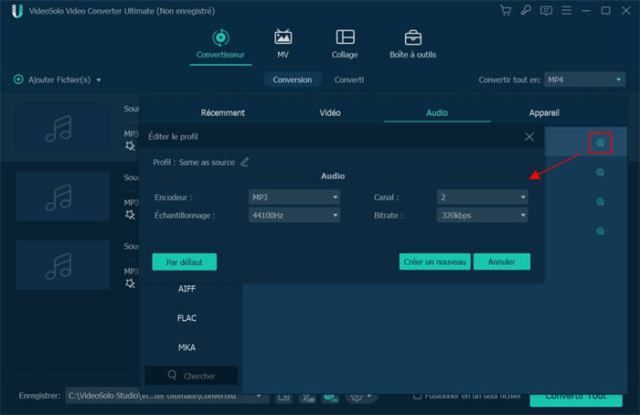Image resolution: width=640 pixels, height=415 pixels.
Task: Click the third music file thumbnail
Action: coord(62,265)
